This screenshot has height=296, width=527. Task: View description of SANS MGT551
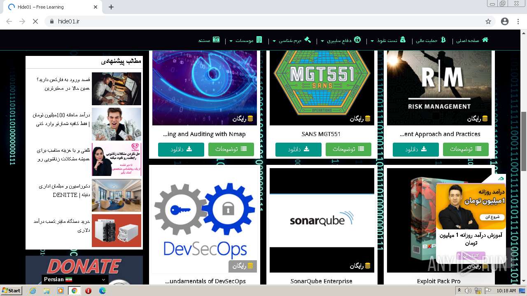click(348, 149)
